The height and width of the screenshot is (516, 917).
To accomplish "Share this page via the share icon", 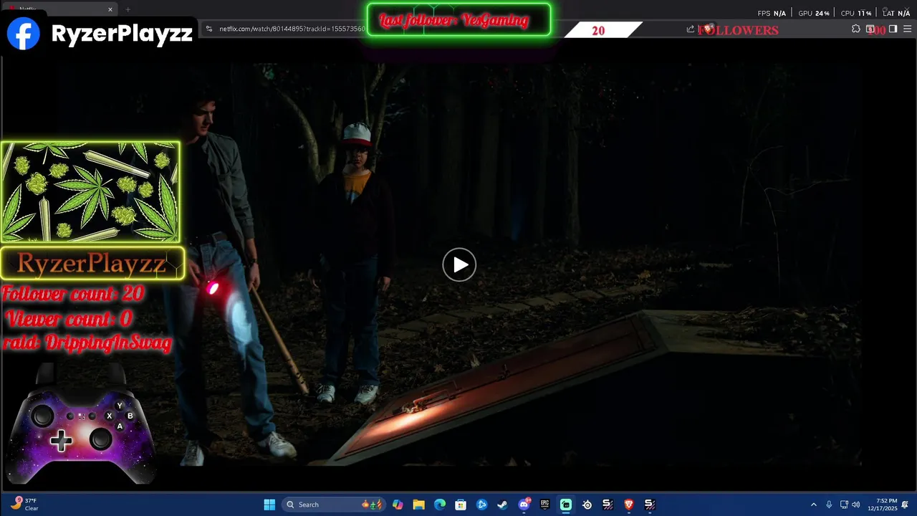I will click(691, 29).
